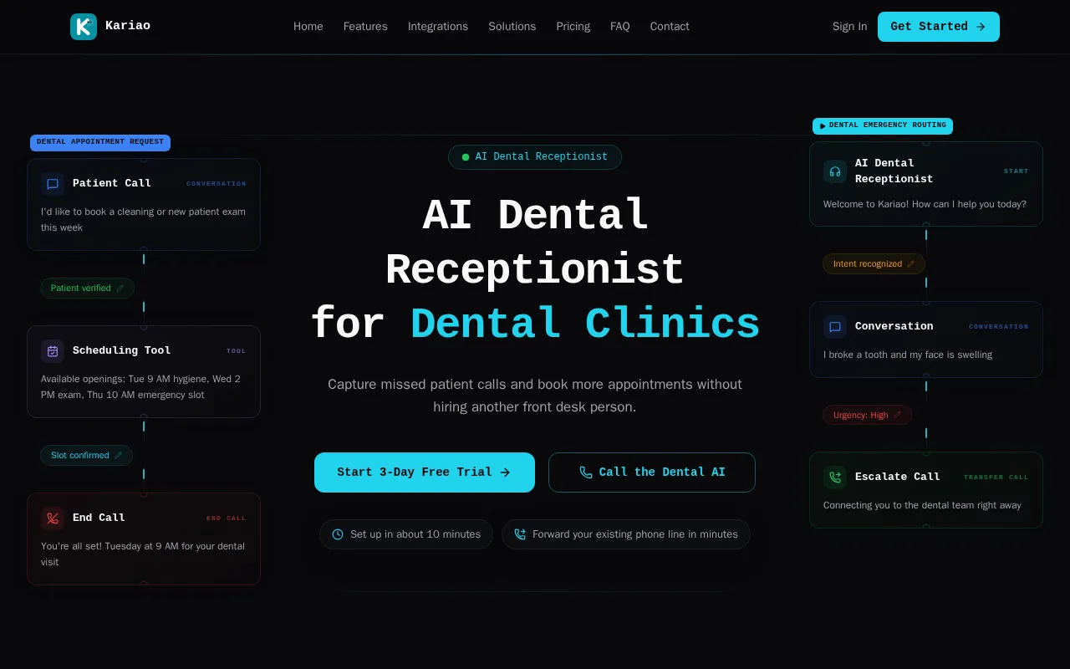The width and height of the screenshot is (1070, 669).
Task: Click the Patient verified edge label
Action: pos(87,289)
